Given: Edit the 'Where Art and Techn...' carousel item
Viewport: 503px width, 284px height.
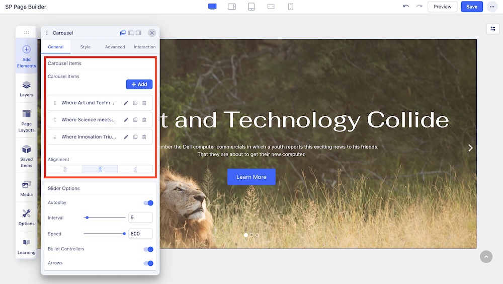Looking at the screenshot, I should click(126, 103).
